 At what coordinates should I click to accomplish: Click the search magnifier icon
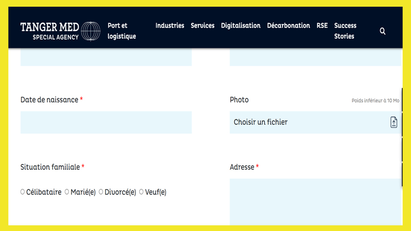382,31
